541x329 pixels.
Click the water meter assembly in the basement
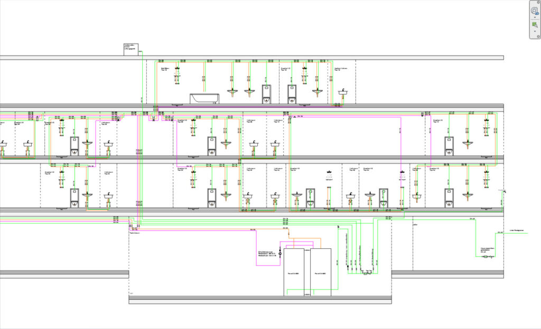366,273
